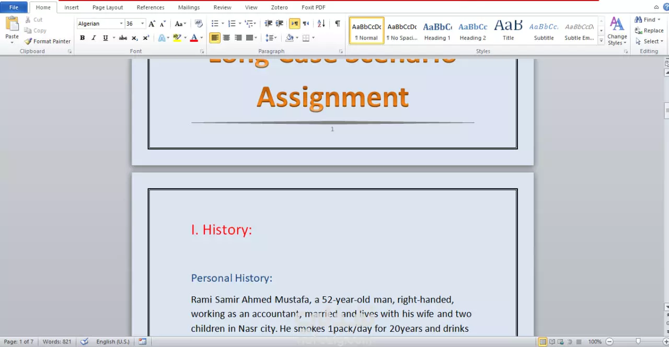Toggle left-to-right text direction

[x=295, y=24]
